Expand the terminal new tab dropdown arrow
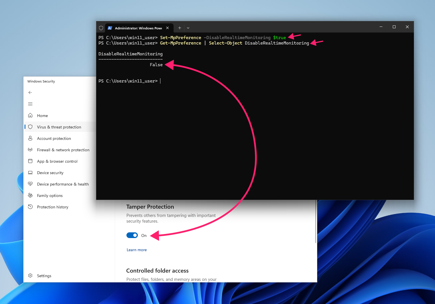 [x=188, y=28]
